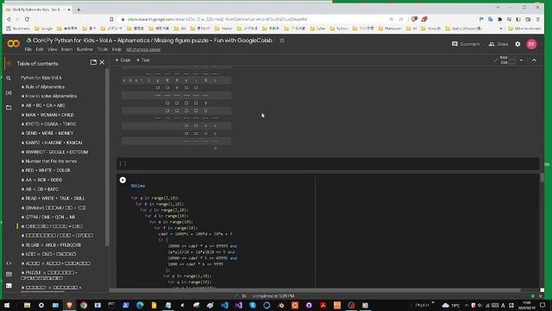Open the Find and replace sidebar icon
Viewport: 552px width, 311px height.
[x=9, y=79]
